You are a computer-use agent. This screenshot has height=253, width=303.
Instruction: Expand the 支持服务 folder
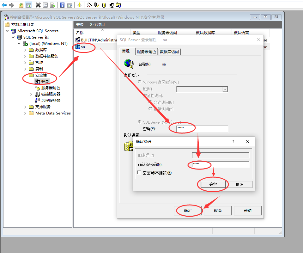click(25, 107)
